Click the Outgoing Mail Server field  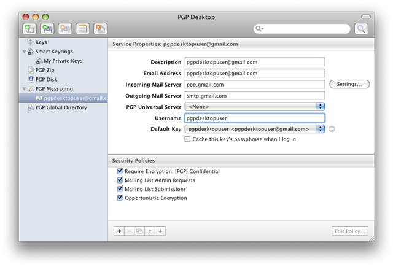click(x=255, y=96)
